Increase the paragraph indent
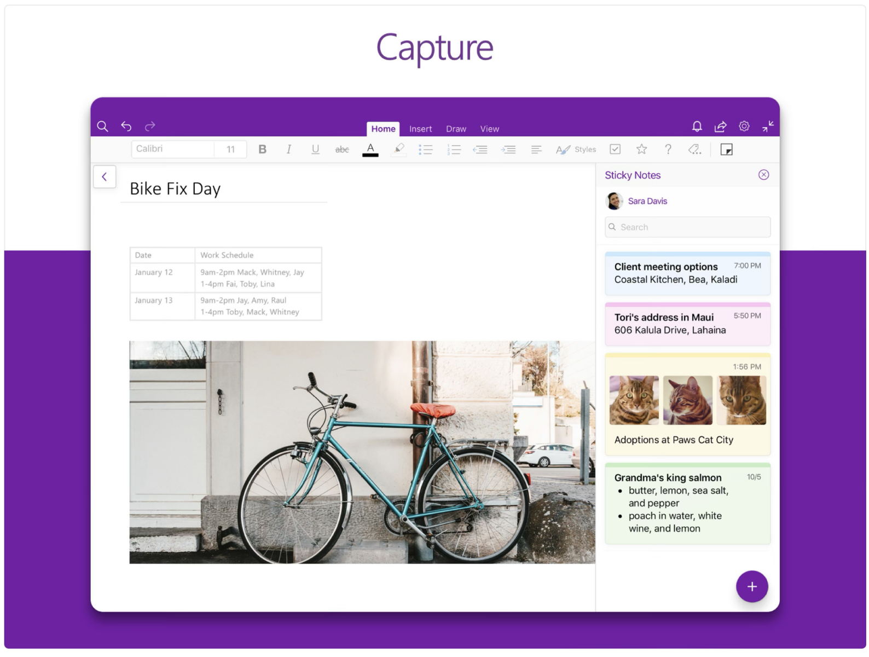This screenshot has height=657, width=869. tap(508, 149)
